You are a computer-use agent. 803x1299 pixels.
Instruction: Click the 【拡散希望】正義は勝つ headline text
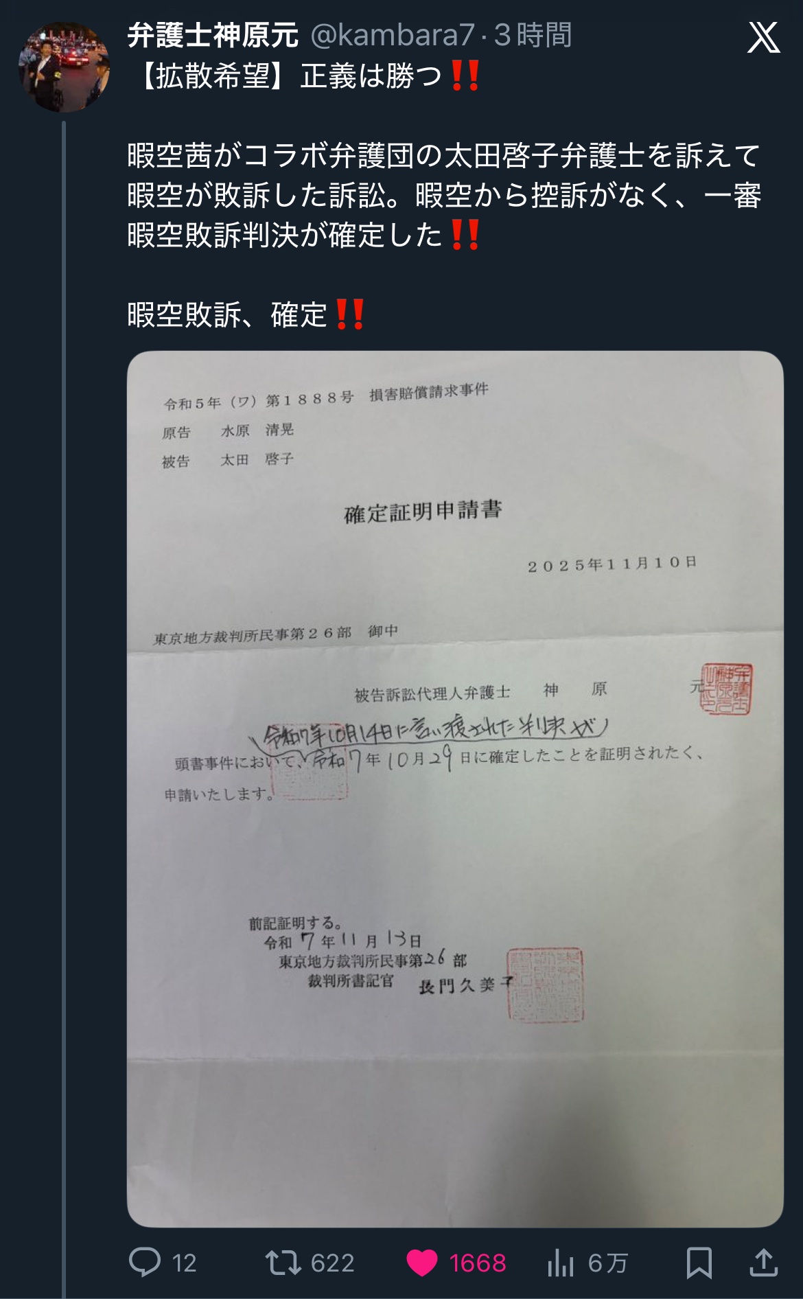(x=285, y=76)
